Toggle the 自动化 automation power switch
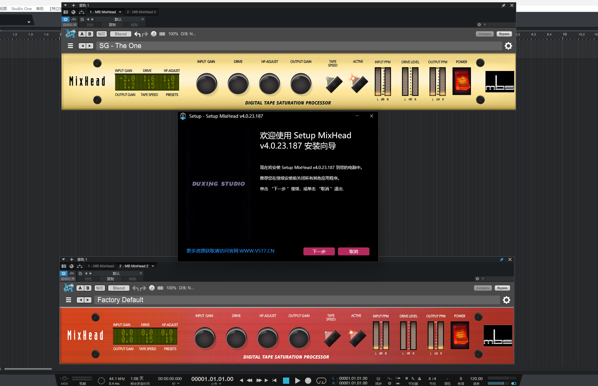598x386 pixels. [65, 19]
